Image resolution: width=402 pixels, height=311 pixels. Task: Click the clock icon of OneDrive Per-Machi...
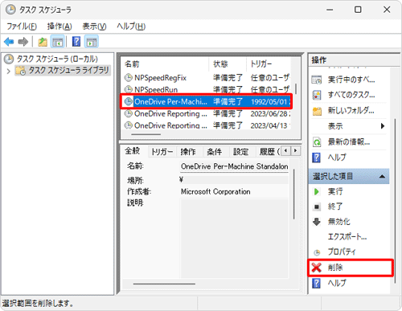129,101
